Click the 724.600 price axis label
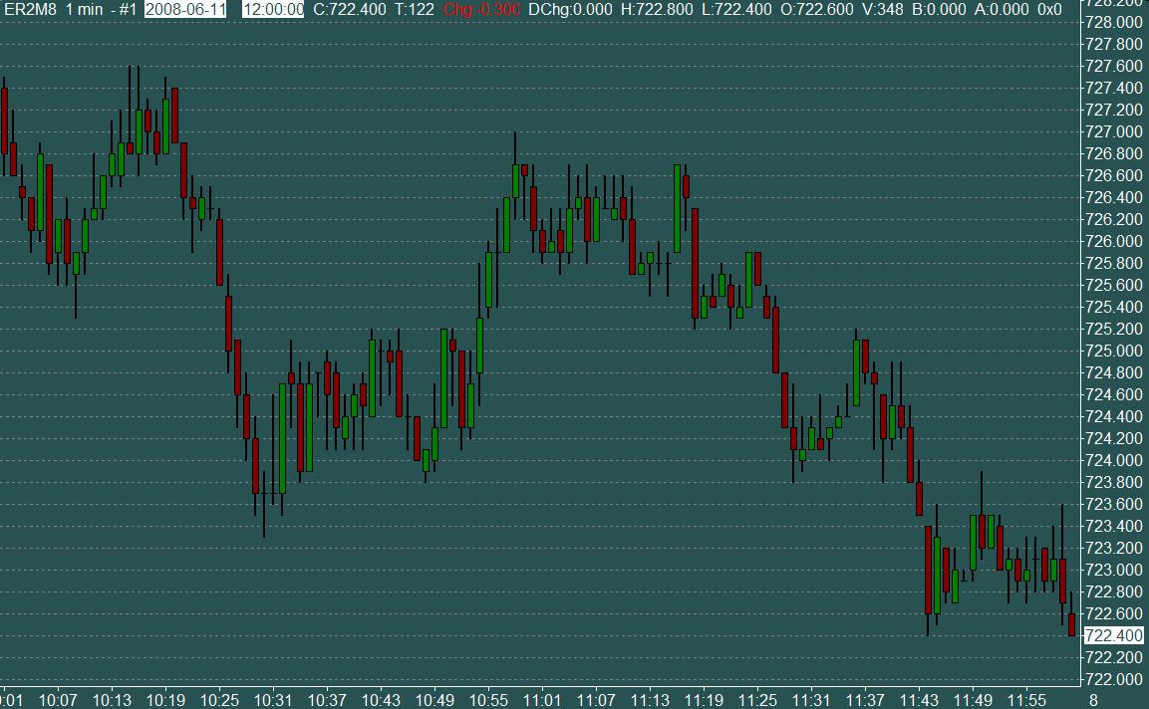 (x=1114, y=394)
